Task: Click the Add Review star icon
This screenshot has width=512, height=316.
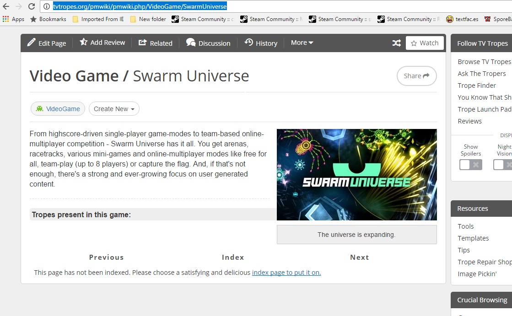Action: coord(84,42)
